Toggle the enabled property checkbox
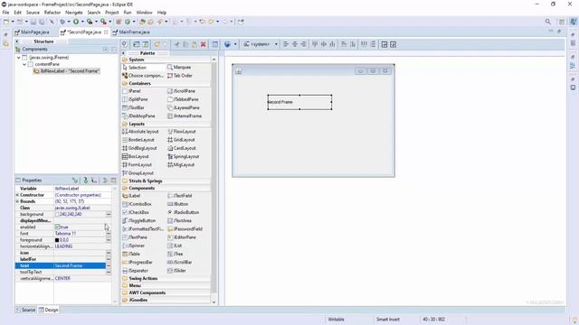 point(57,227)
